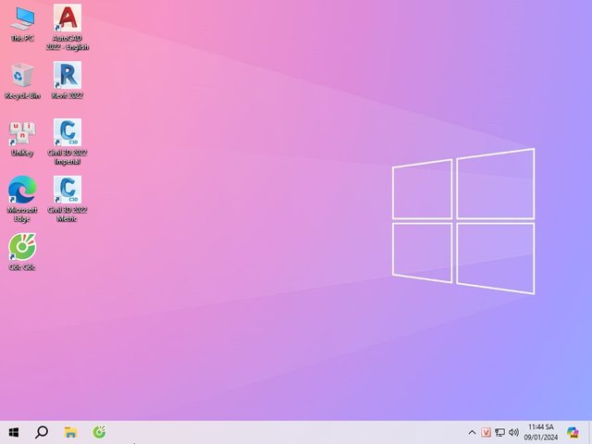Select the Microsoft Edge desktop shortcut

point(22,199)
